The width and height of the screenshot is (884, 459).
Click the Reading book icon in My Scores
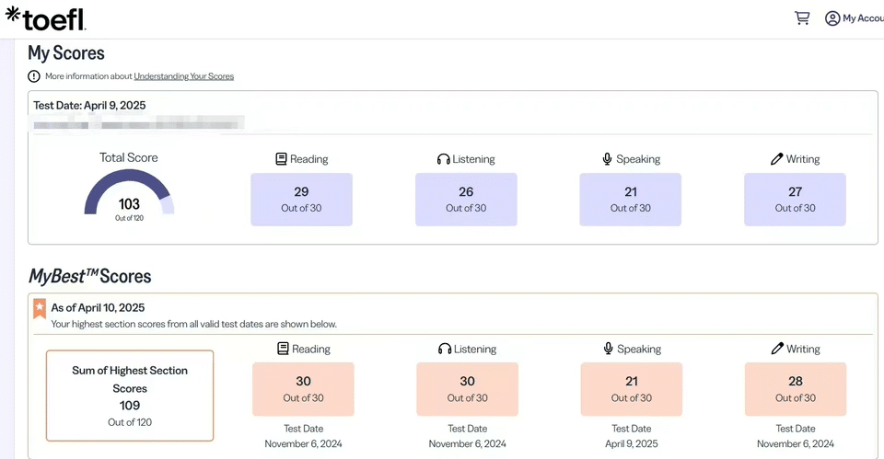coord(281,159)
